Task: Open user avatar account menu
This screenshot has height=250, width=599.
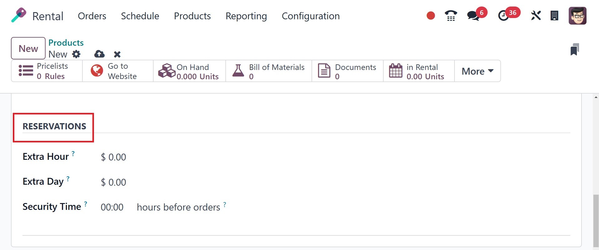Action: (x=577, y=16)
